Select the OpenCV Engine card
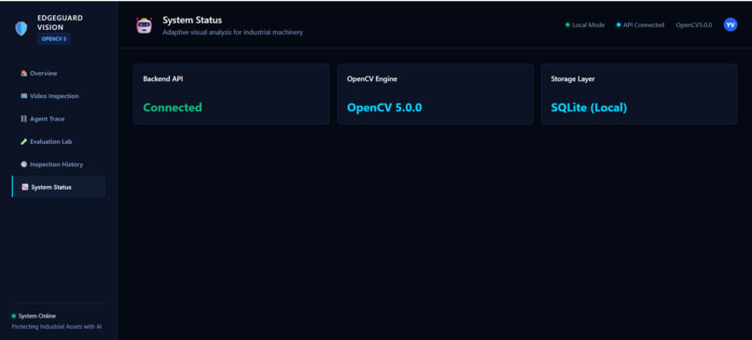 [x=435, y=94]
